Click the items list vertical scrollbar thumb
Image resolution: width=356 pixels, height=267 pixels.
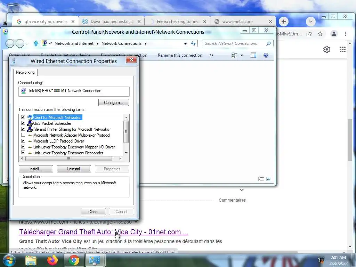tap(126, 132)
